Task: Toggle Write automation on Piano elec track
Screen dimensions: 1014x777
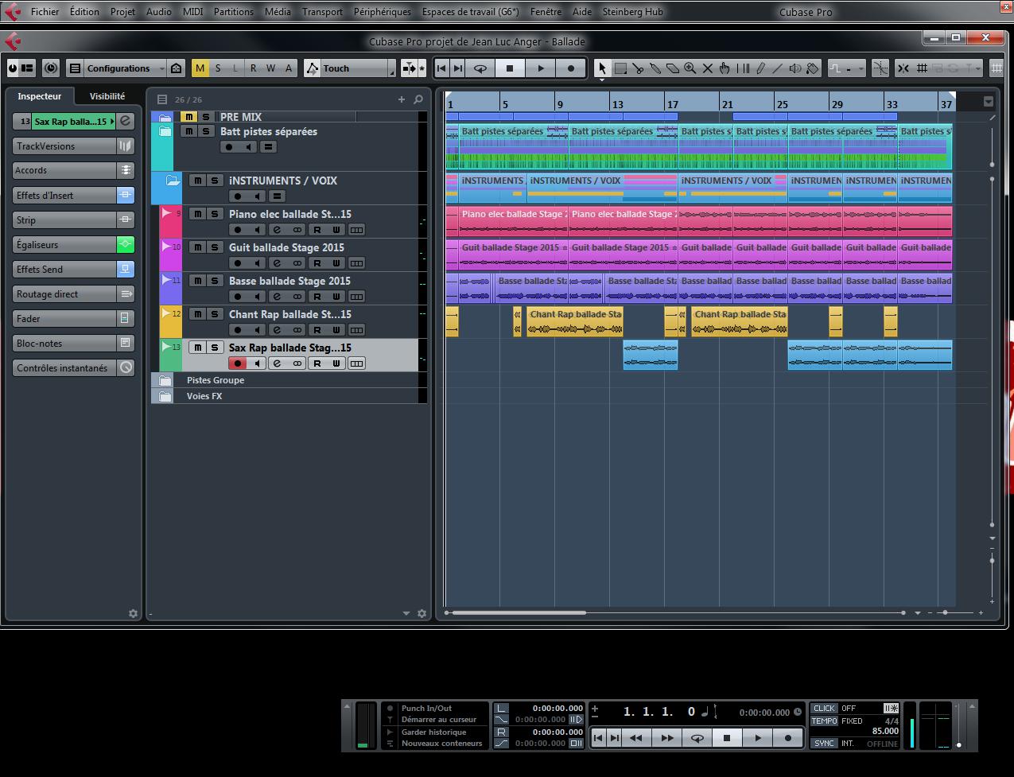Action: [336, 230]
